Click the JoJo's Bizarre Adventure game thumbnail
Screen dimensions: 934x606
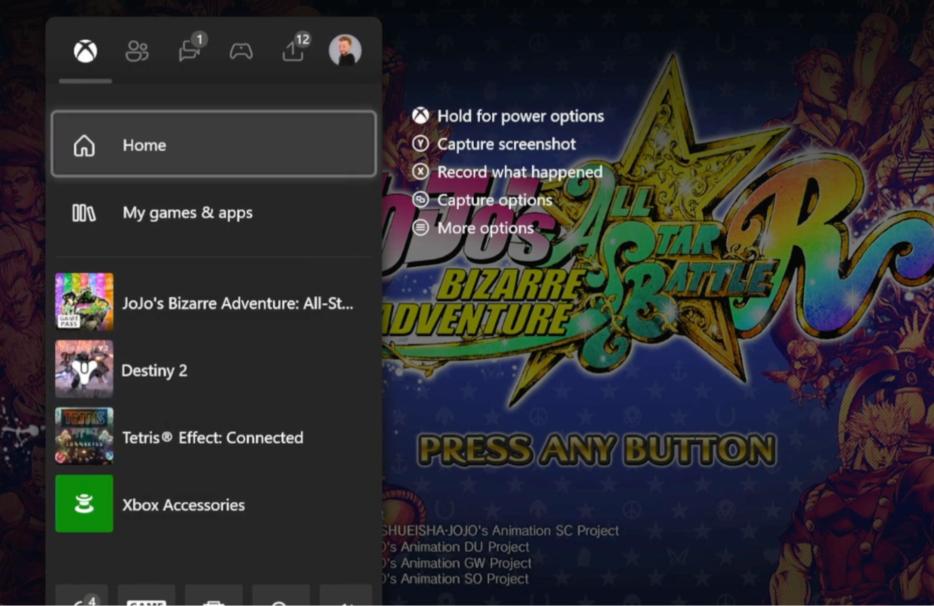click(x=84, y=302)
